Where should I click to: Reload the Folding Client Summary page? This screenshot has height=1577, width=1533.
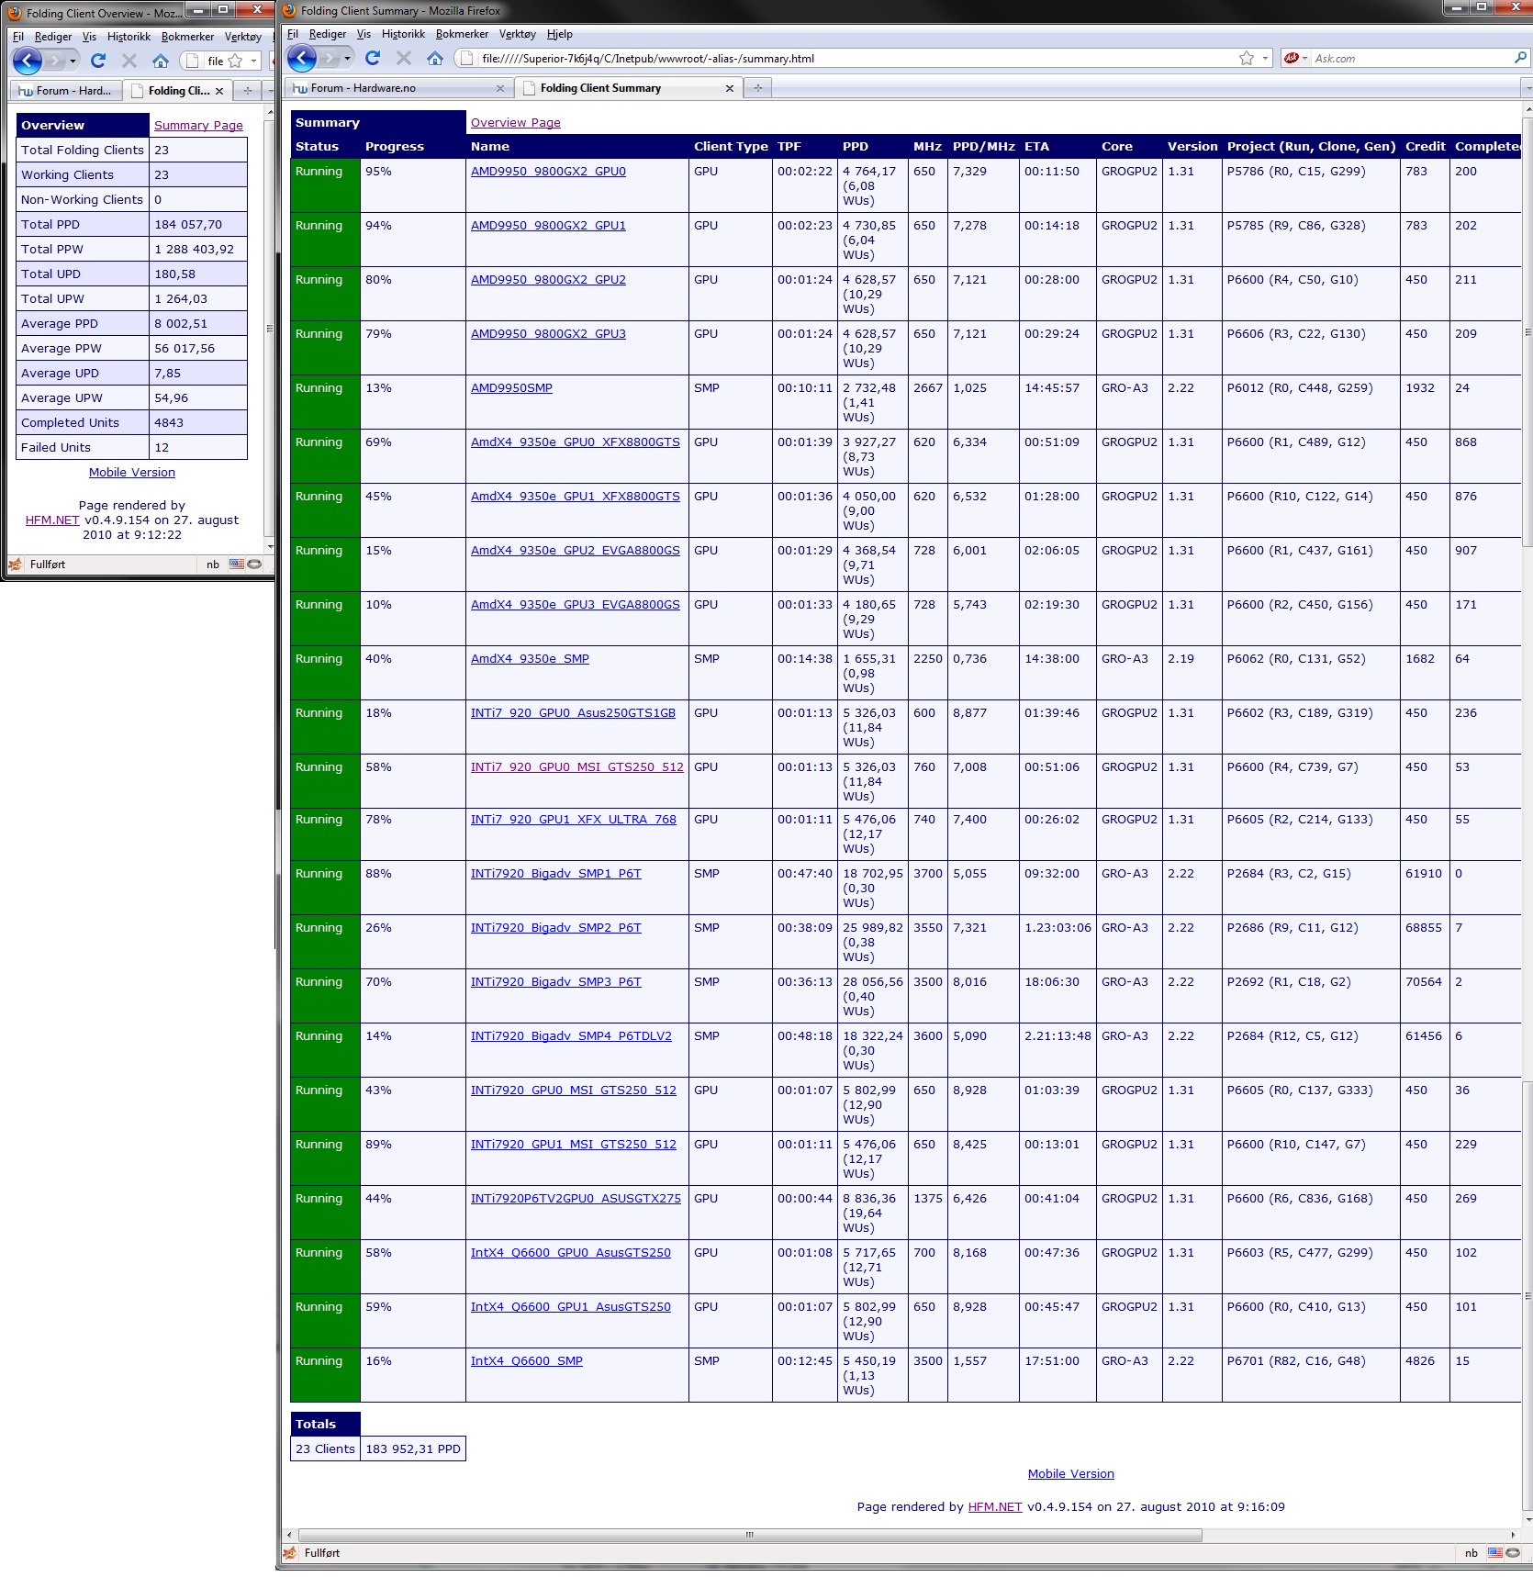[x=373, y=58]
